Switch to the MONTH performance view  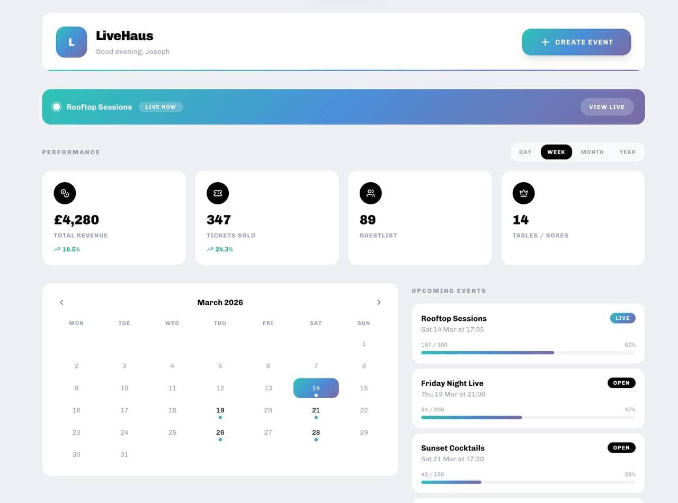point(592,152)
